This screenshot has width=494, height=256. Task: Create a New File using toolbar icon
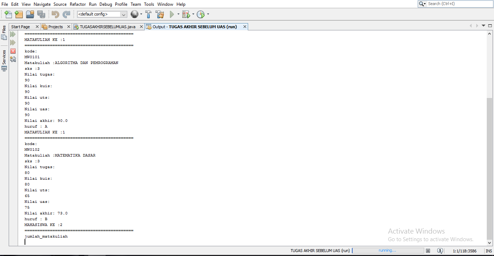pyautogui.click(x=8, y=14)
